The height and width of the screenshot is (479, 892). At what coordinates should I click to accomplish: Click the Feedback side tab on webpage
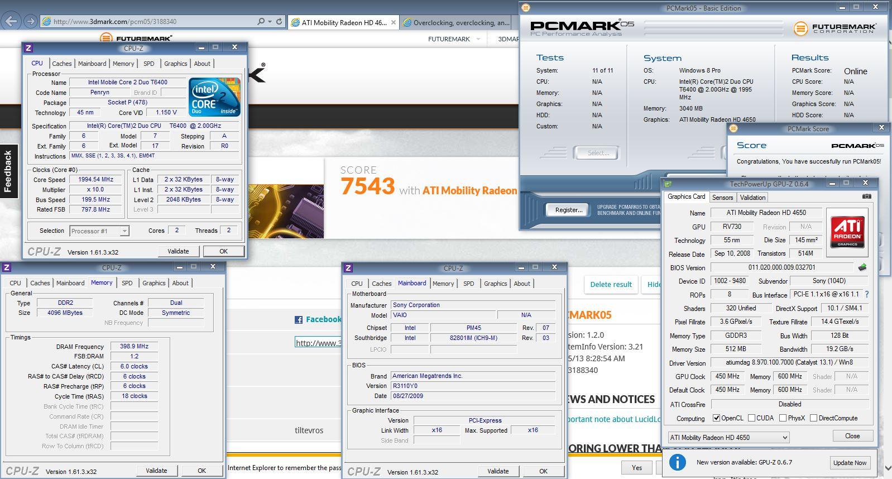coord(8,171)
